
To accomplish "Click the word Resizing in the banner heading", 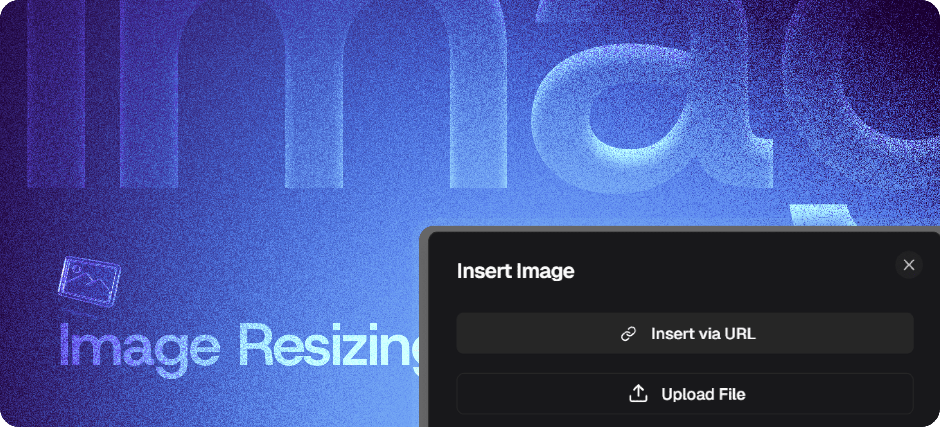I will (x=329, y=345).
